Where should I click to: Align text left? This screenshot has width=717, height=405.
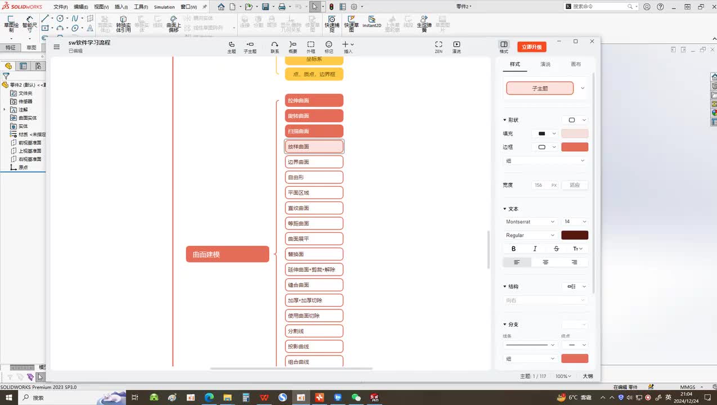pyautogui.click(x=517, y=262)
